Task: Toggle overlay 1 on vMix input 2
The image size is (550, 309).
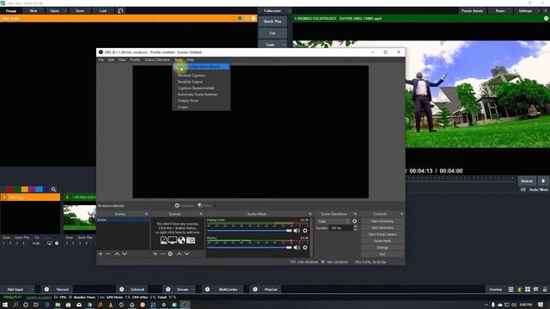Action: (67, 243)
